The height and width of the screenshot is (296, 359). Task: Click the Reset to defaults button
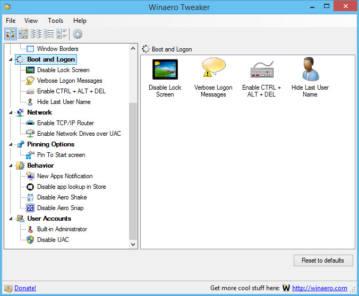pos(323,260)
